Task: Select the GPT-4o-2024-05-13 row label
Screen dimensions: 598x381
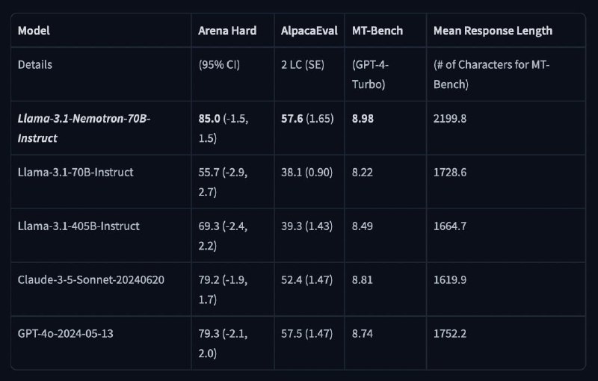Action: 65,333
